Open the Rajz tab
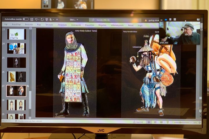The height and width of the screenshot is (139, 209). (39, 25)
